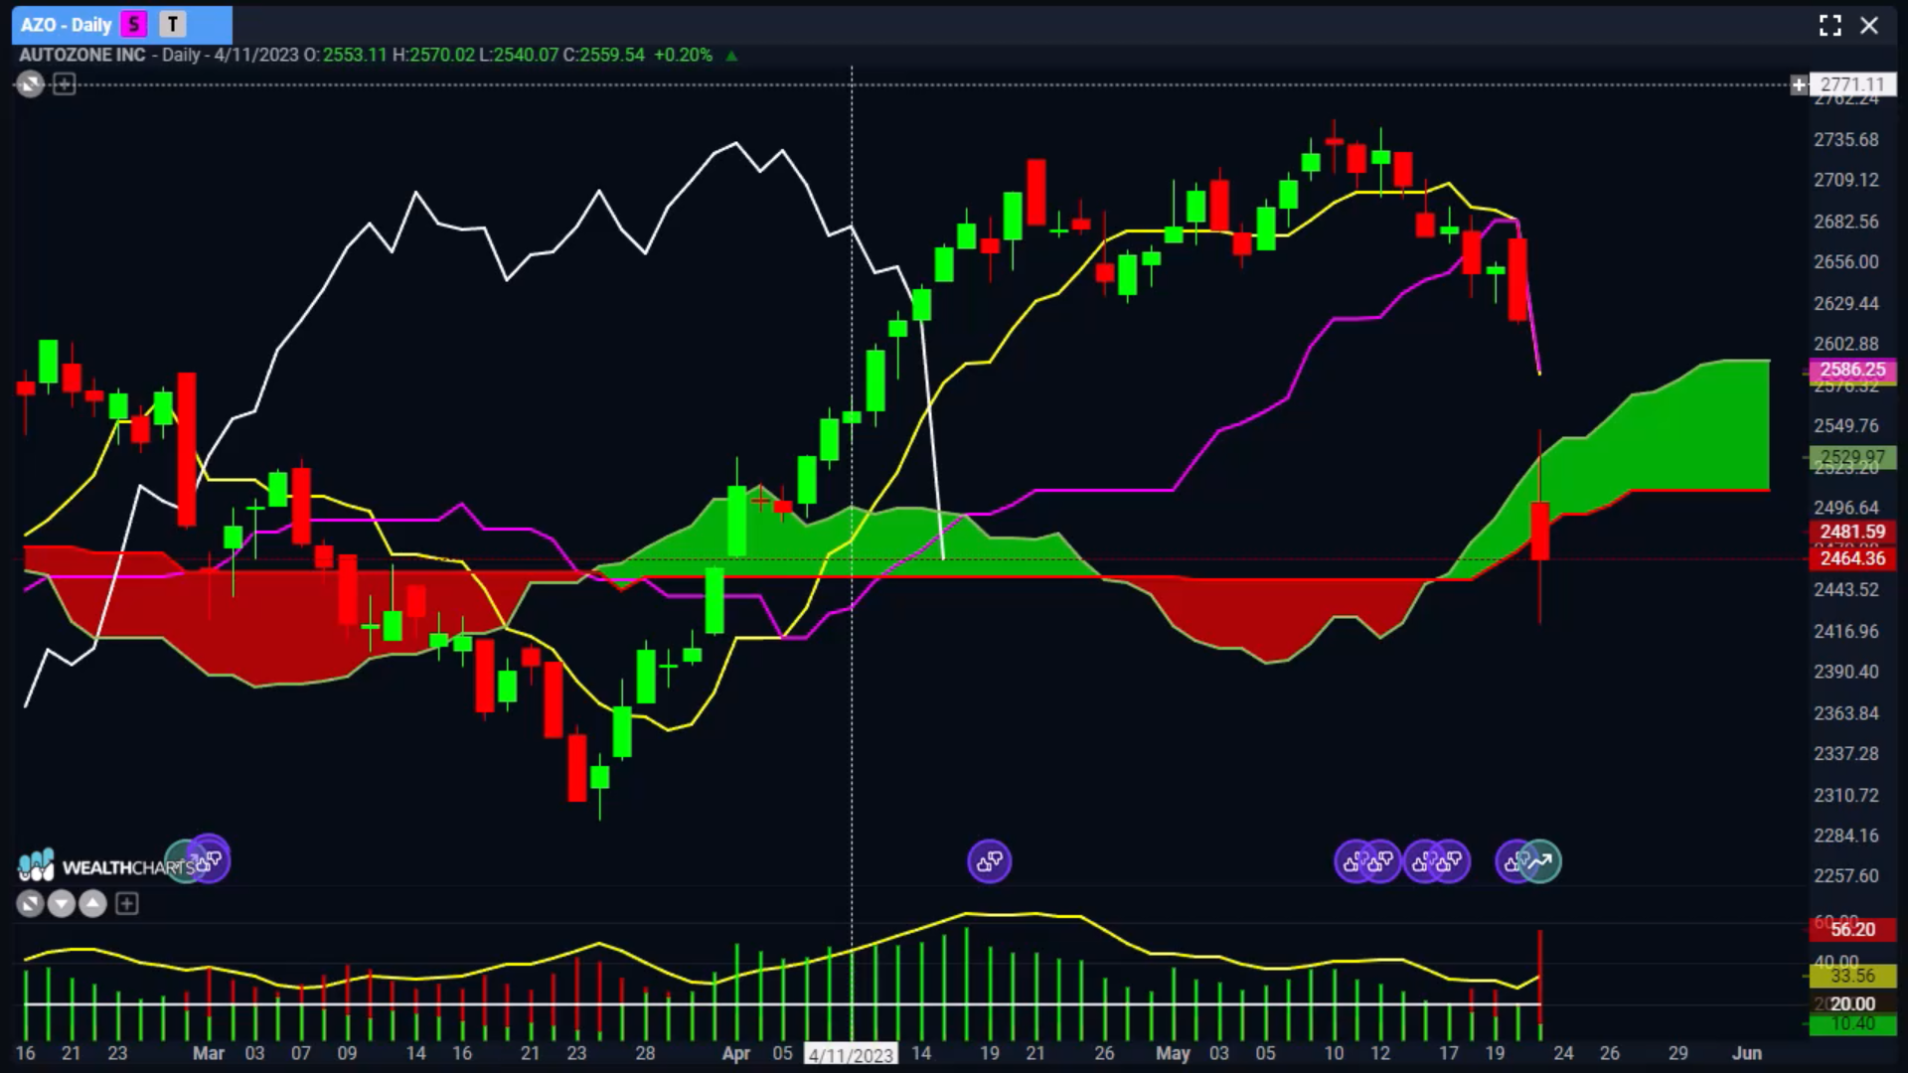Open the thumbs sentiment marker near May 12
Screen dimensions: 1908x1073
[1381, 861]
